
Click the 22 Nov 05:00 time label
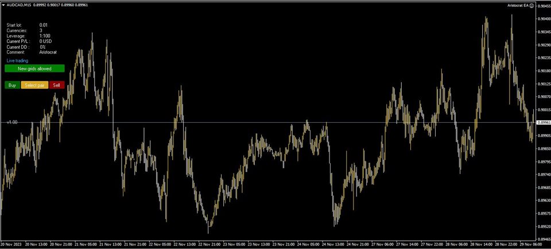click(160, 244)
